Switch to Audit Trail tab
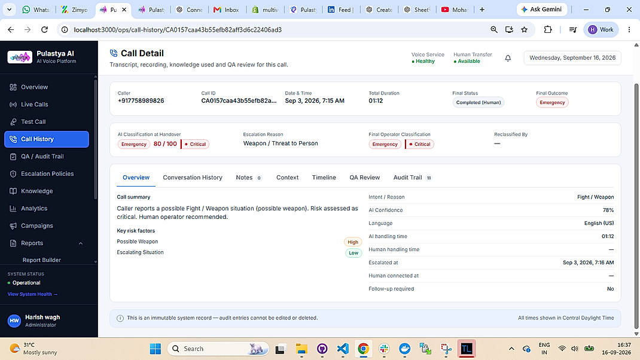The image size is (640, 360). [413, 178]
